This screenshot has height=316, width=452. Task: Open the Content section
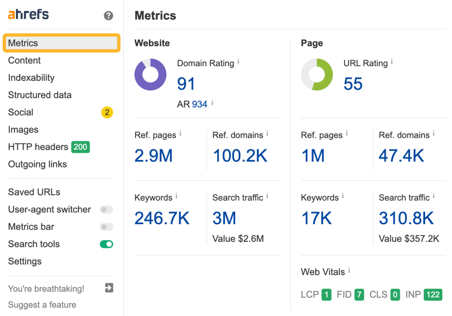(24, 60)
